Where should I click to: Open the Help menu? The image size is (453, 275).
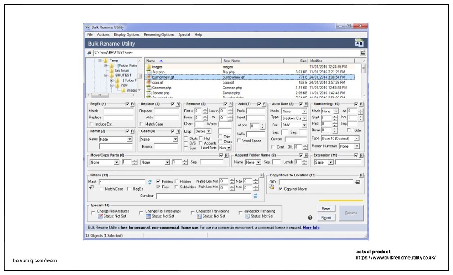[198, 34]
